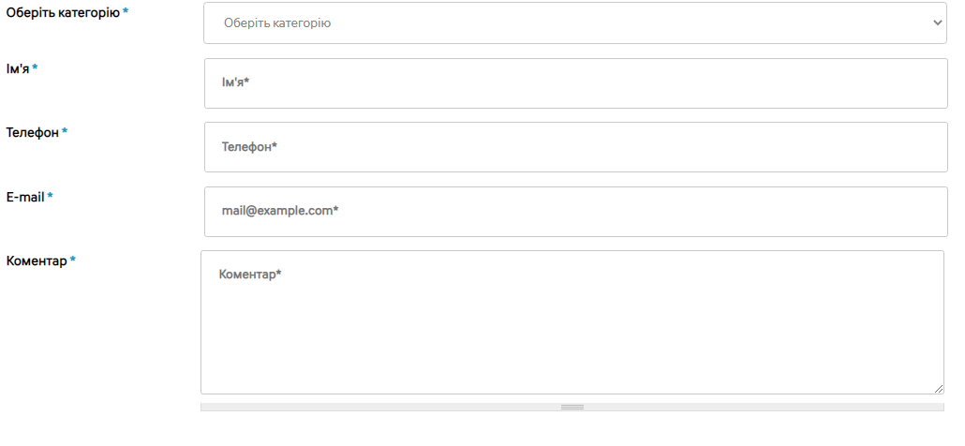Focus the Ім'я name input field
The height and width of the screenshot is (446, 965).
tap(575, 82)
